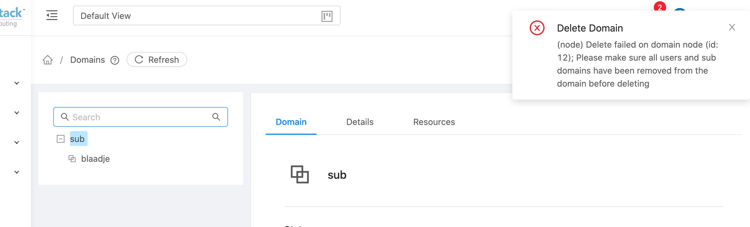
Task: Click the red error icon in Delete Domain alert
Action: (537, 28)
